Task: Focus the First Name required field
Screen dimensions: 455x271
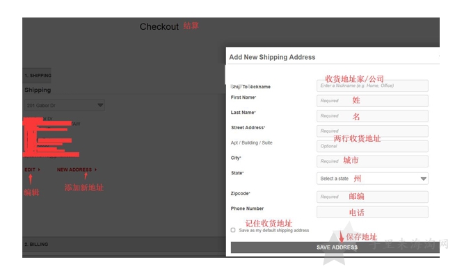Action: (x=372, y=101)
